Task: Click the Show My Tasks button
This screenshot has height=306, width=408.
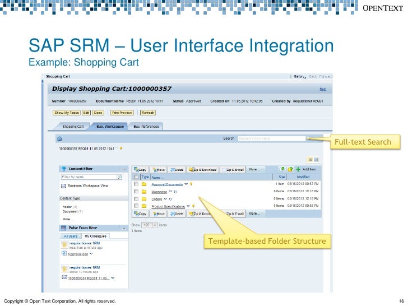Action: point(67,113)
